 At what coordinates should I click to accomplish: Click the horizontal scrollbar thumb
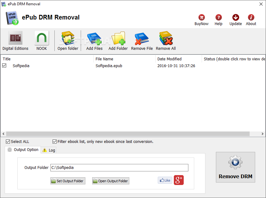[x=128, y=134]
